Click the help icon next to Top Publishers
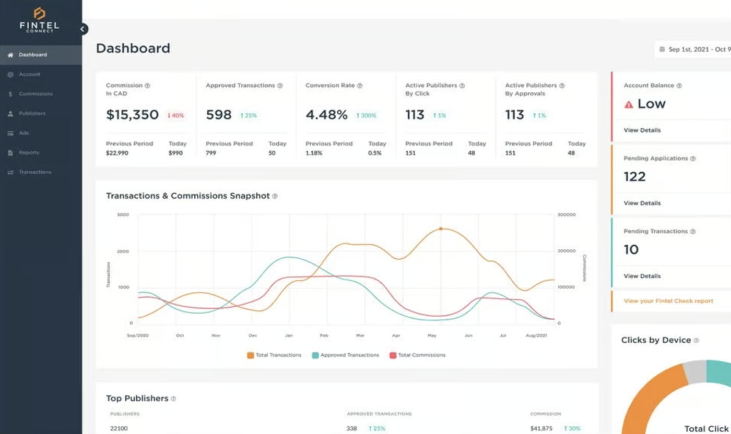Image resolution: width=731 pixels, height=434 pixels. pyautogui.click(x=173, y=399)
